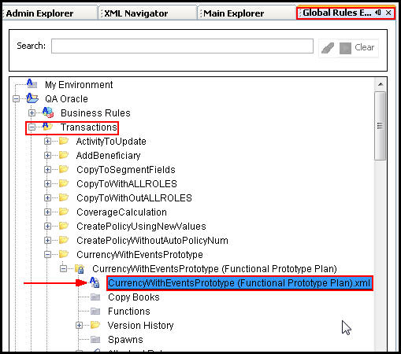Focus the Search input field
Viewport: 401px width, 354px height.
pos(182,46)
